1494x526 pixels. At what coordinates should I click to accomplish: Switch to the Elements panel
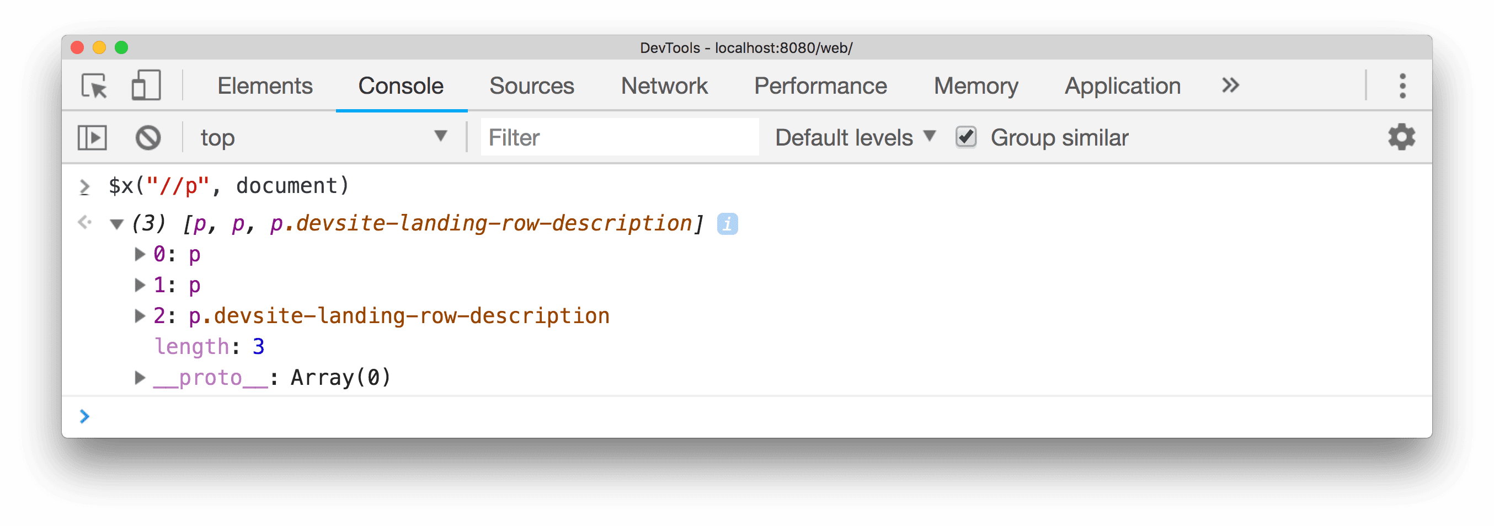pos(264,85)
